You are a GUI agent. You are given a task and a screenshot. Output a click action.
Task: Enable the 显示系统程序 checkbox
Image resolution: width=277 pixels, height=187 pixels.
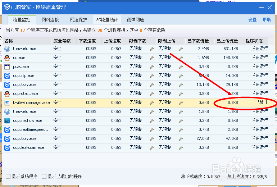[x=8, y=176]
